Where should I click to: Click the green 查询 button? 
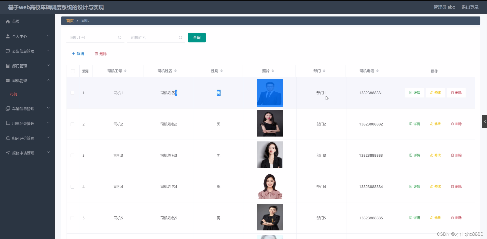pos(197,38)
